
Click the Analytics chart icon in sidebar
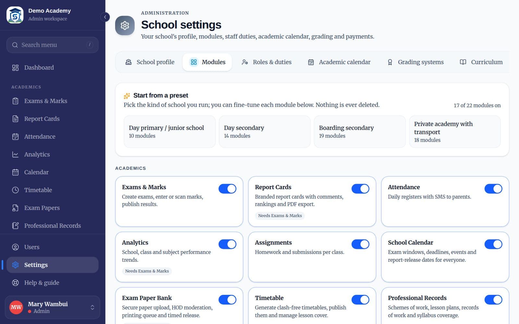tap(15, 155)
